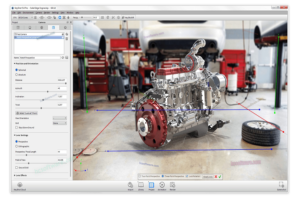Delete the selected camera with trash icon
Viewport: 299px width, 199px height.
coord(67,39)
